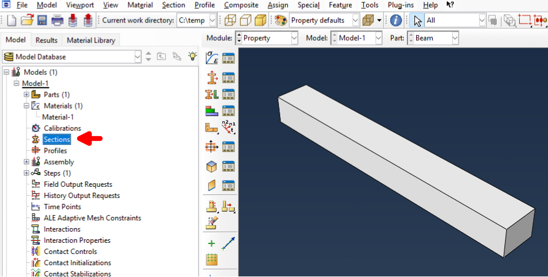Collapse the Materials tree node

tap(26, 106)
